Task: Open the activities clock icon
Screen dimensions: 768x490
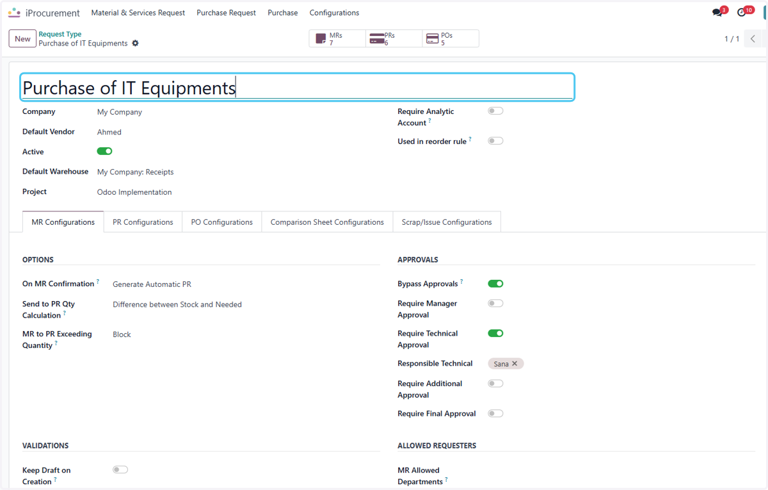Action: tap(742, 13)
